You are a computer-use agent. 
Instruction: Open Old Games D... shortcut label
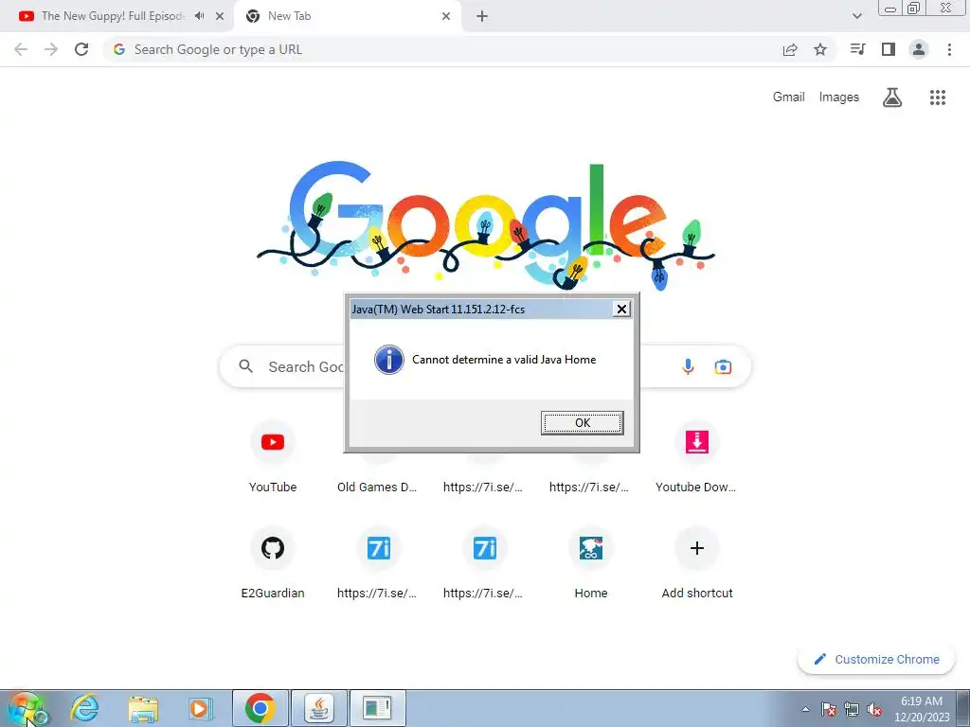377,487
